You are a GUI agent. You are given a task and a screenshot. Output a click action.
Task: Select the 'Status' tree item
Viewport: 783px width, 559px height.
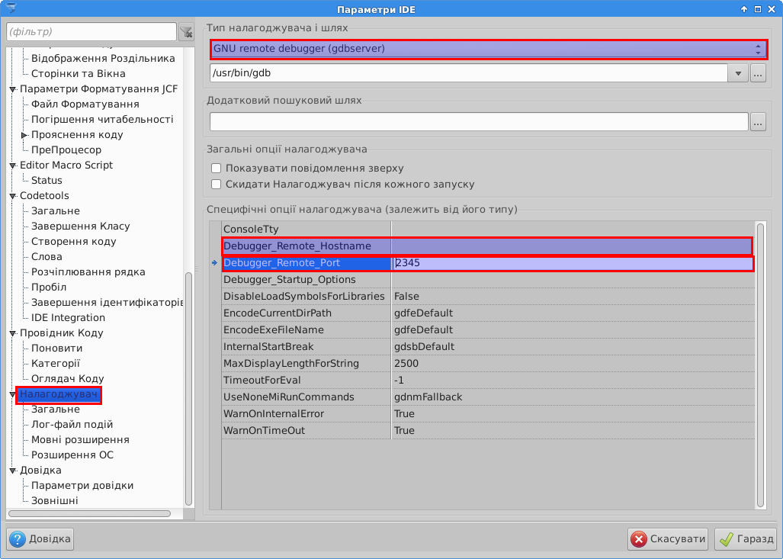click(47, 180)
